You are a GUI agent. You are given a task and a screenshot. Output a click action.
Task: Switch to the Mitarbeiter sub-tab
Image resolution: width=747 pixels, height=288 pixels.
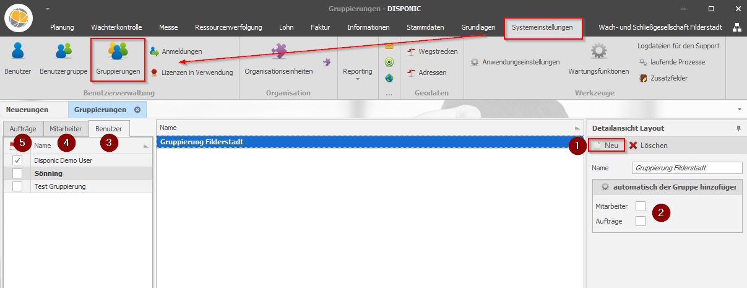[x=66, y=129]
